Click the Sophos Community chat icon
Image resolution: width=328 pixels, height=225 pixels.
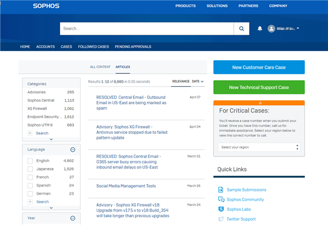[x=221, y=199]
